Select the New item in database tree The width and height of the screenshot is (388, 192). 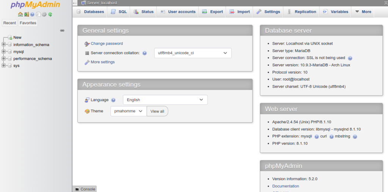click(17, 37)
